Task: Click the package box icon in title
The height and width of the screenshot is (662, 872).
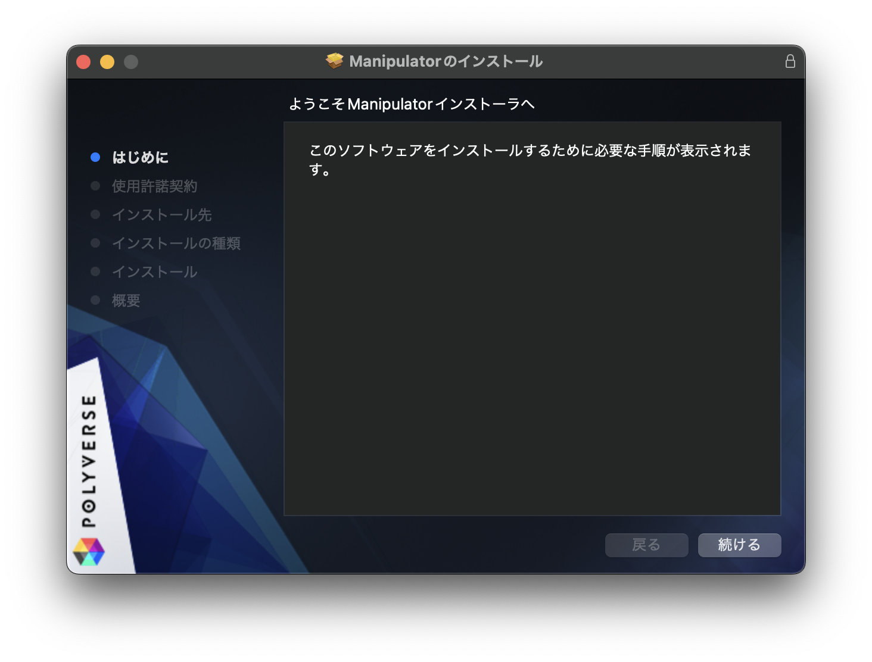Action: pyautogui.click(x=335, y=61)
